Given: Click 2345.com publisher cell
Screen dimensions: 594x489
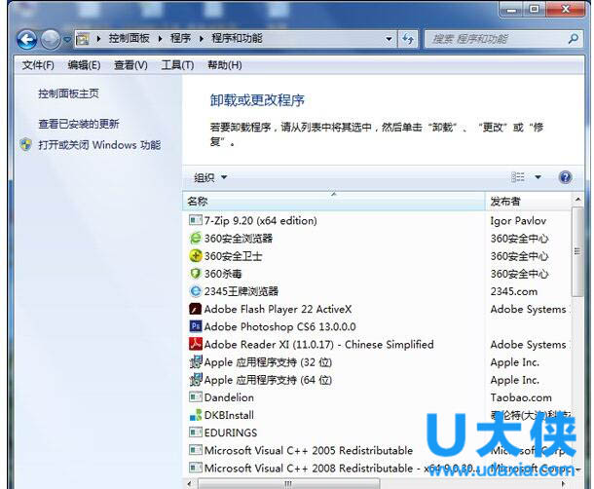Looking at the screenshot, I should (514, 291).
